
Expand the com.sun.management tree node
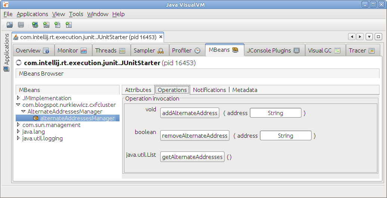point(18,125)
